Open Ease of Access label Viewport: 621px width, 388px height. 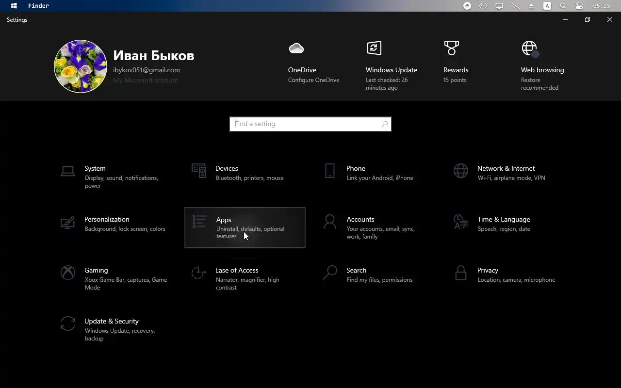pyautogui.click(x=237, y=270)
